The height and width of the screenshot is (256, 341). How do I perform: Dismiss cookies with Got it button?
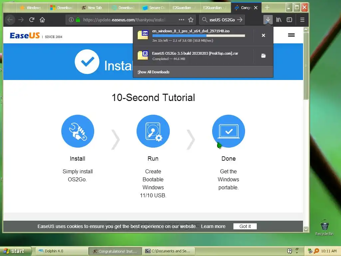(245, 226)
